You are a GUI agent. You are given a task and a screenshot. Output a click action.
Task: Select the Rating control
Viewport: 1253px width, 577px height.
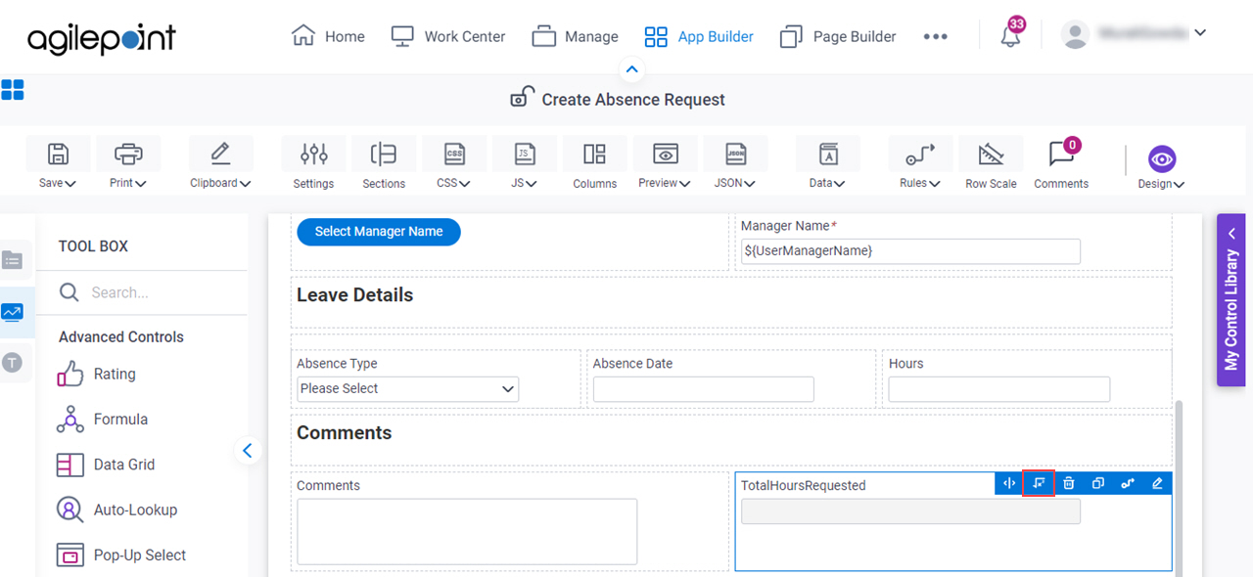click(x=96, y=374)
